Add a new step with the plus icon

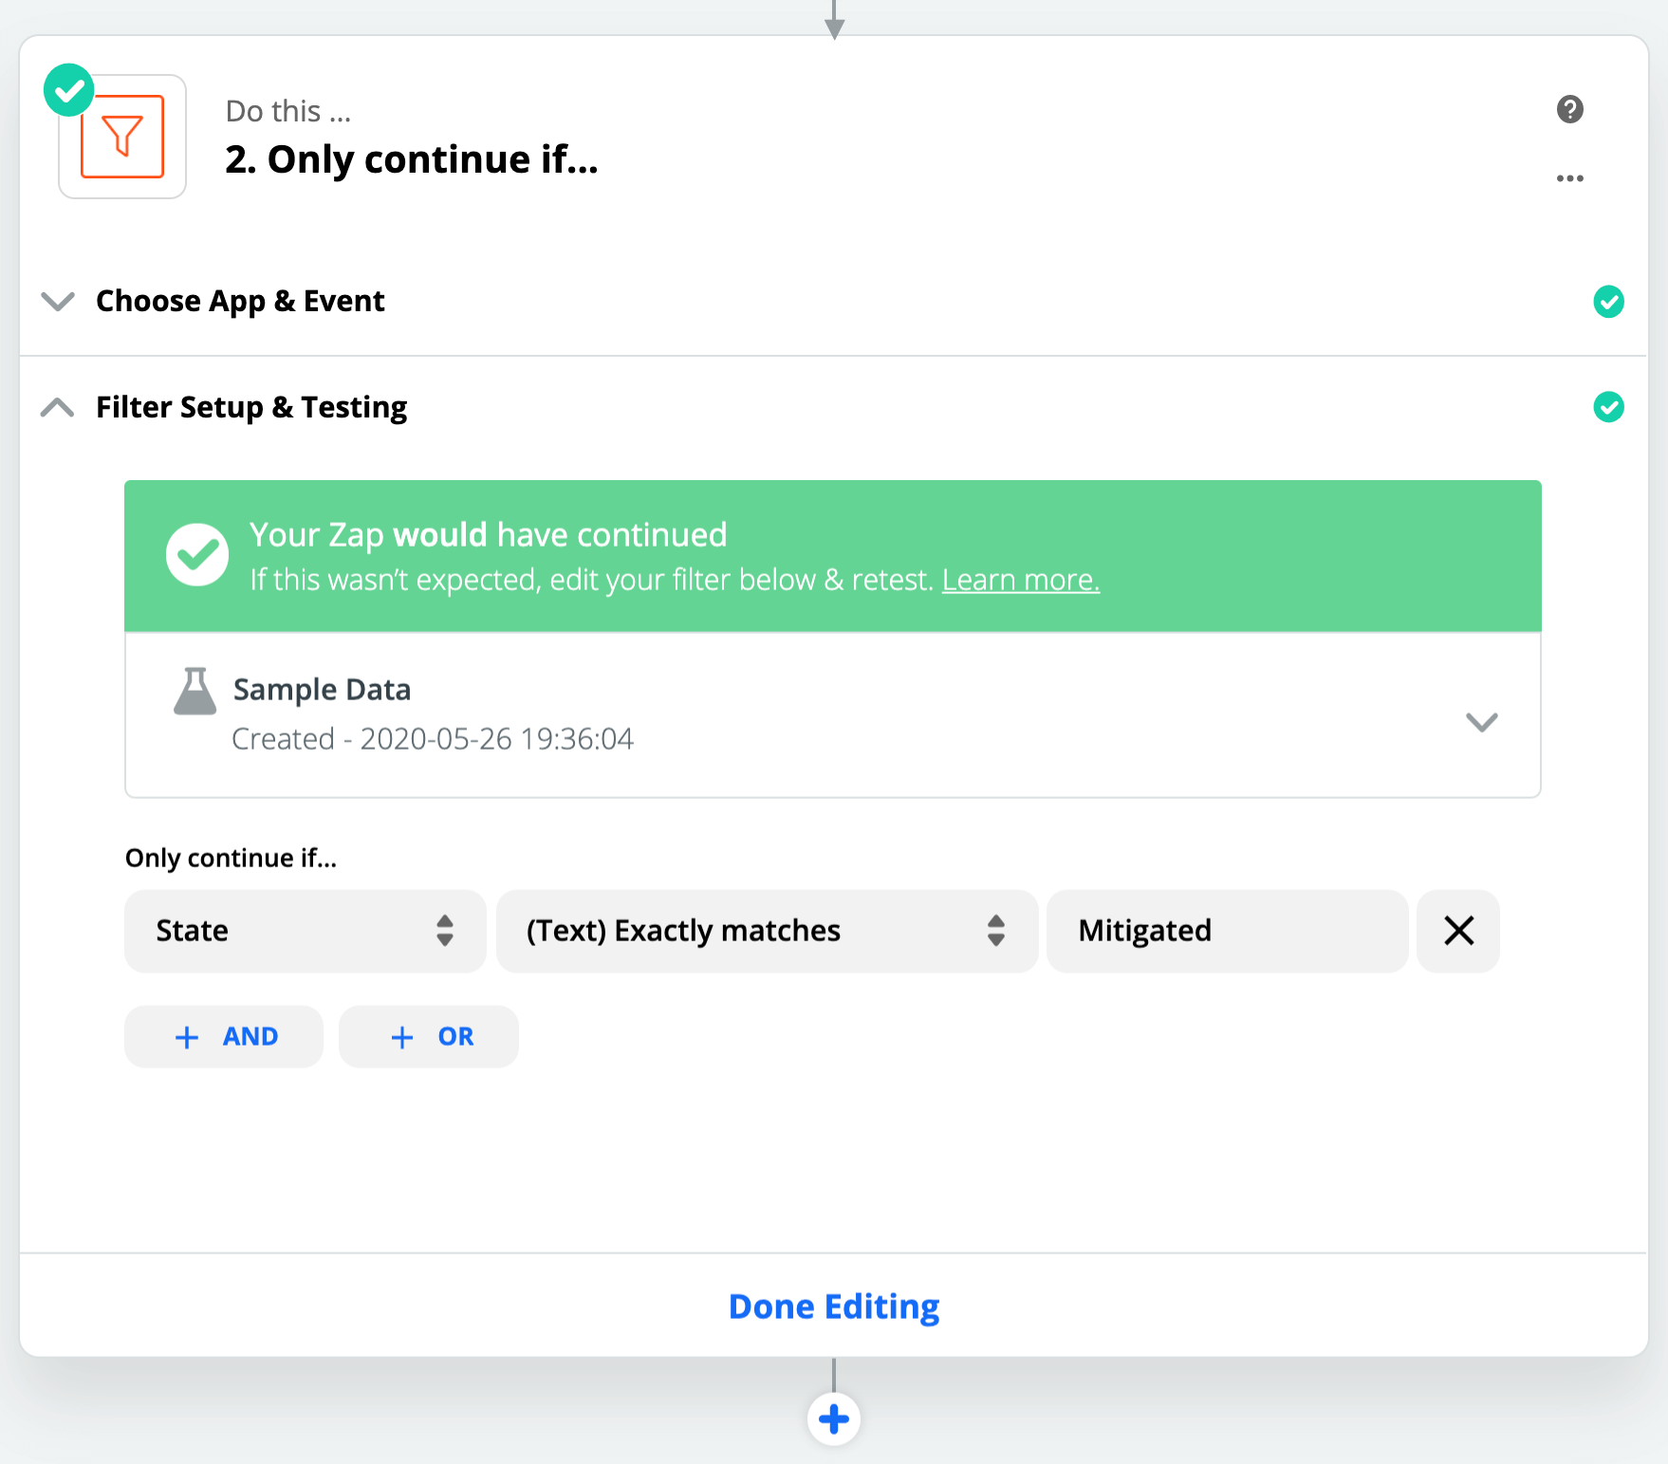coord(834,1419)
